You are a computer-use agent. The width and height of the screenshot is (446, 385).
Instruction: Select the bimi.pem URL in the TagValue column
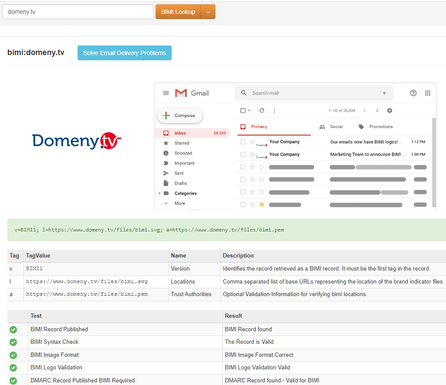click(87, 294)
